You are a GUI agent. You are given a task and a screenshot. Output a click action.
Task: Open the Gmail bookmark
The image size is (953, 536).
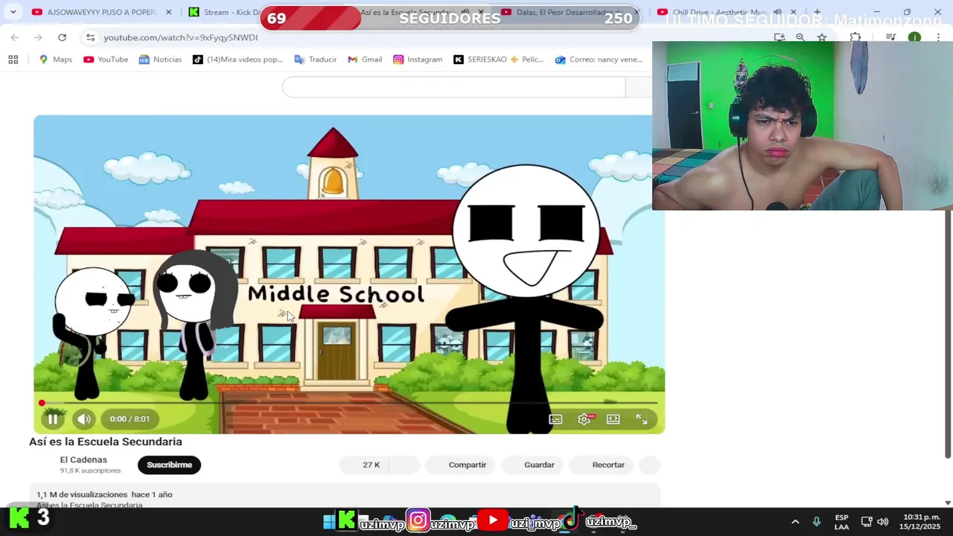[x=365, y=60]
